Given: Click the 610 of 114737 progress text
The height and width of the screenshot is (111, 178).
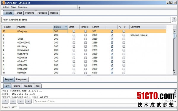Looking at the screenshot, I should click(9, 107).
